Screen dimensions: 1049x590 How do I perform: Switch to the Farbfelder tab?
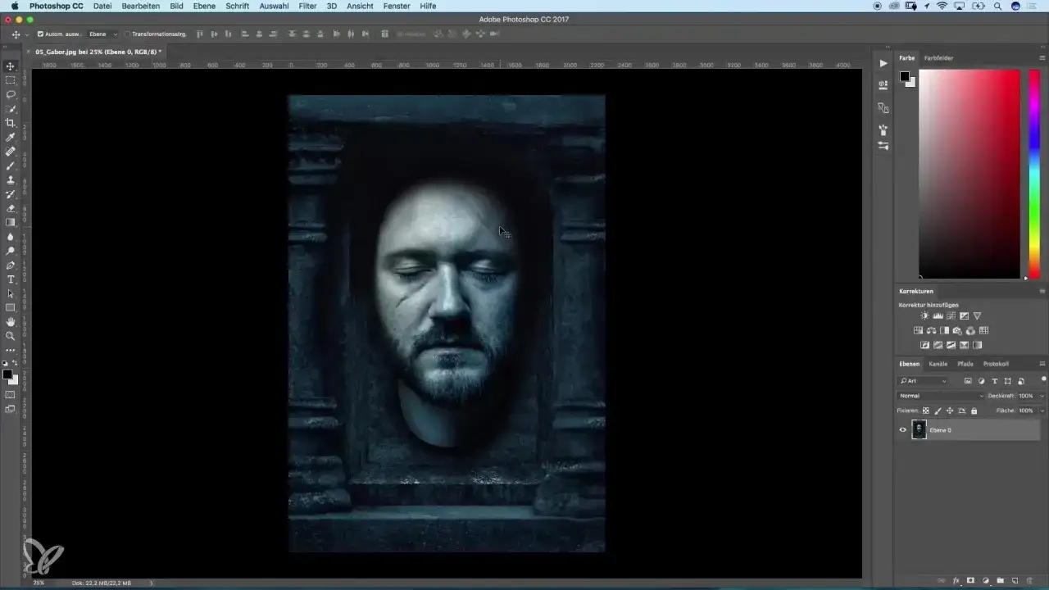coord(938,58)
